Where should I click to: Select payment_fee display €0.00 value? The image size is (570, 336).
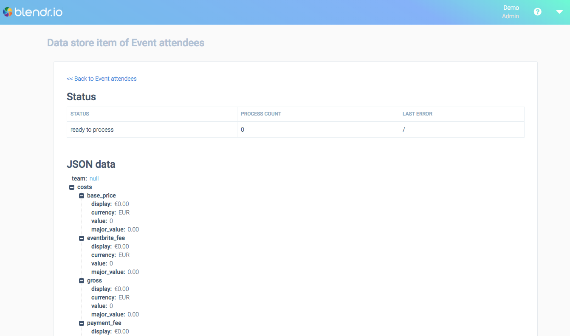click(121, 331)
